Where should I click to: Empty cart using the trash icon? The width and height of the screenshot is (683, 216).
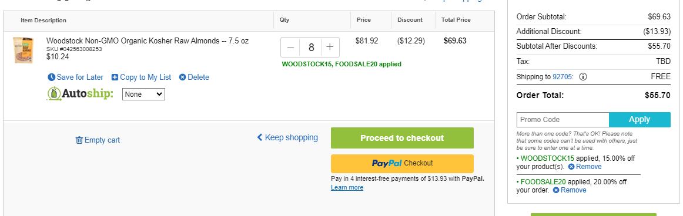click(x=79, y=140)
